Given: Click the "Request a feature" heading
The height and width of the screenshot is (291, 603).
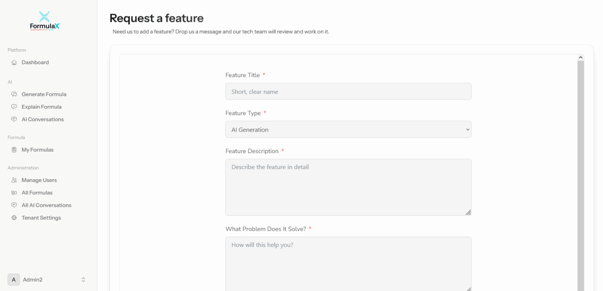Looking at the screenshot, I should 156,18.
